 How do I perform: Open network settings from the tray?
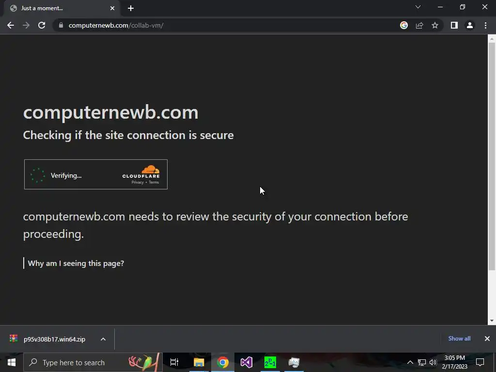click(x=422, y=362)
